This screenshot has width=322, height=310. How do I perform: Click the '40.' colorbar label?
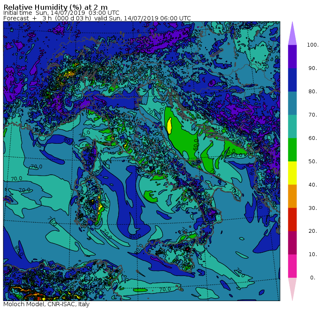[313, 184]
